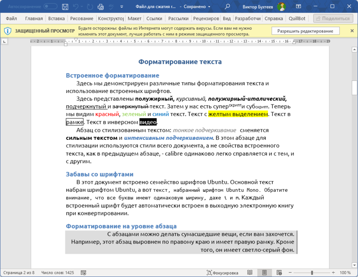The width and height of the screenshot is (358, 277).
Task: Open the Файл menu
Action: [11, 19]
